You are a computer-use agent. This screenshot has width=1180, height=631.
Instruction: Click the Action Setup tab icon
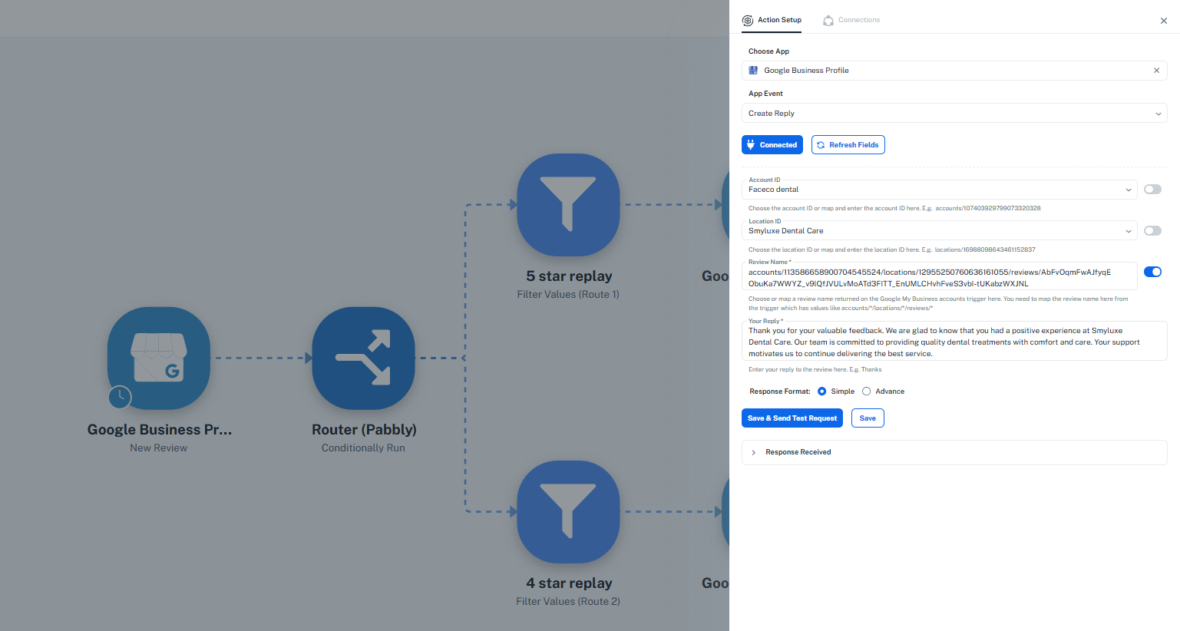(x=748, y=21)
